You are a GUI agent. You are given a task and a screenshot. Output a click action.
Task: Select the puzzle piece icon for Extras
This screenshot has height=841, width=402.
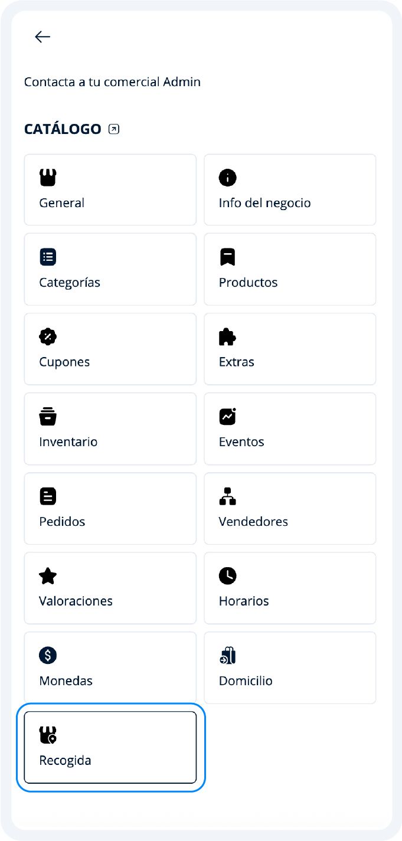tap(227, 336)
